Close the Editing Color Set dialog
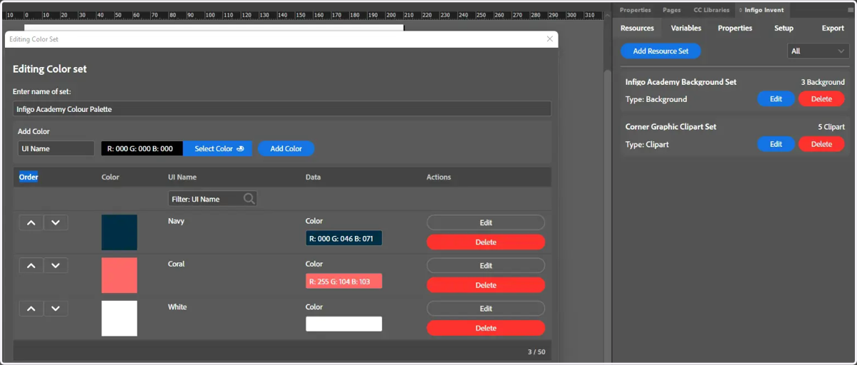Viewport: 857px width, 365px height. click(x=550, y=39)
